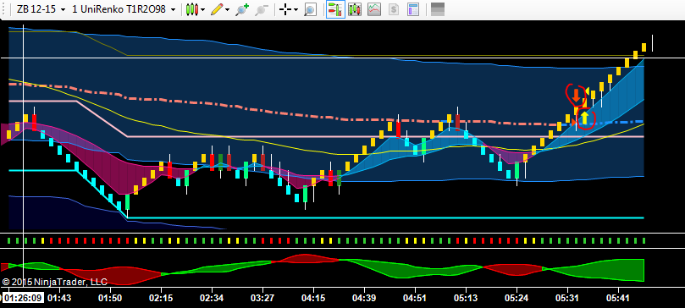Click the circled yellow up arrow signal
685x308 pixels.
click(584, 118)
